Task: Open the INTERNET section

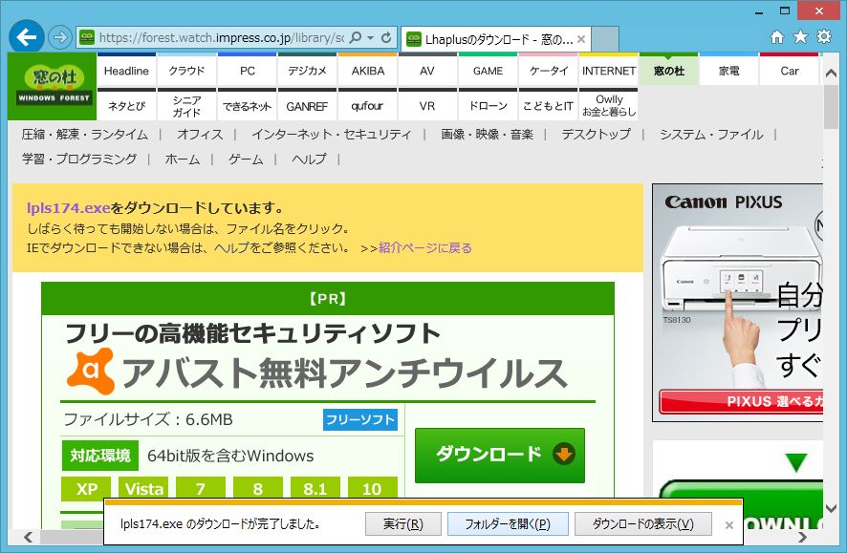Action: pos(609,71)
